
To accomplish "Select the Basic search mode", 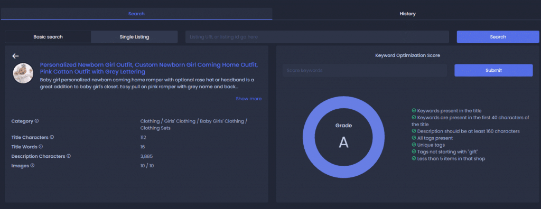I will (48, 37).
